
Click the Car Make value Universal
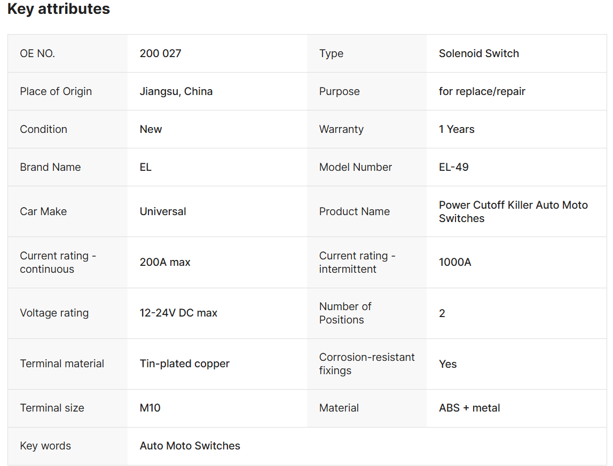[x=163, y=211]
